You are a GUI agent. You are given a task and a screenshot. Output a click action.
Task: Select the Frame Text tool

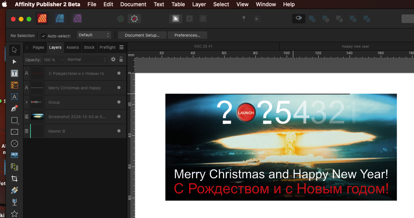coord(14,73)
